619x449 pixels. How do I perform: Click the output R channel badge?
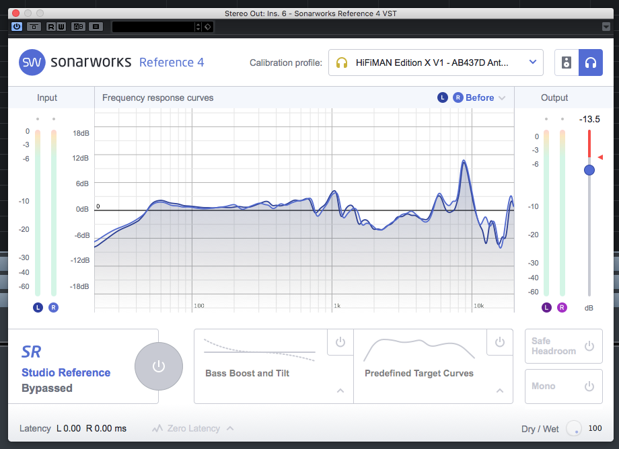click(x=562, y=307)
